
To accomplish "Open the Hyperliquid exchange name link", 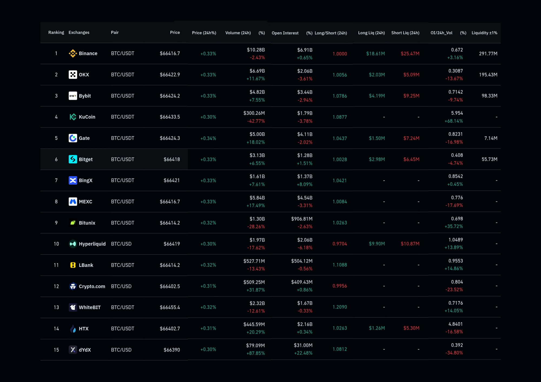I will click(x=92, y=244).
